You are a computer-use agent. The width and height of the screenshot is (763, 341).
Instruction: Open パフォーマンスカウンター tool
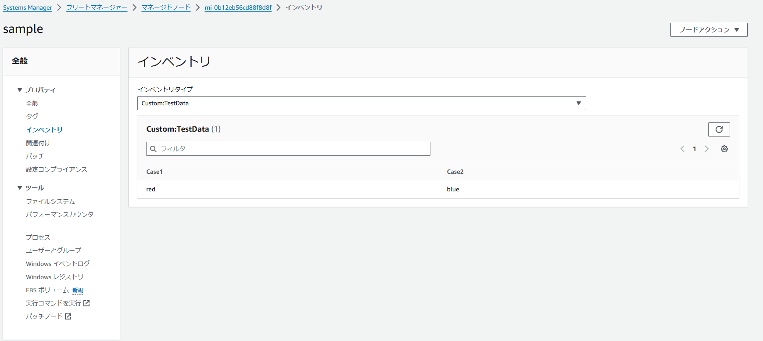pos(60,219)
